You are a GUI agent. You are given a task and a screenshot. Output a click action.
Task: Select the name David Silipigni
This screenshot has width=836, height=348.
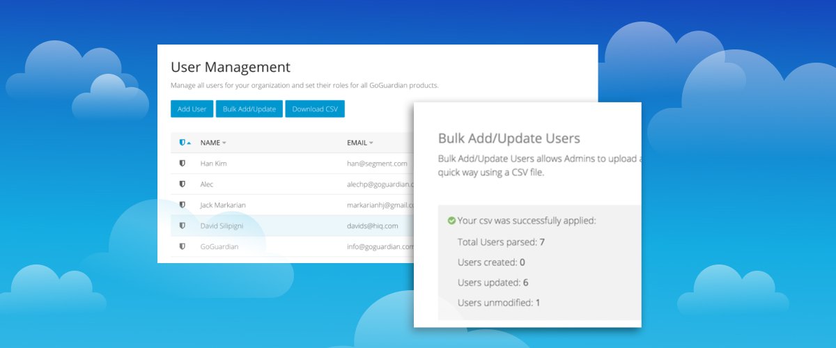pyautogui.click(x=222, y=226)
